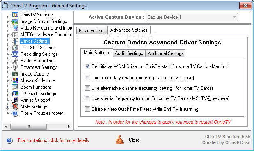Viewport: 254px width, 151px height.
Task: Click the ChrisTV Settings tree icon
Action: pos(15,15)
